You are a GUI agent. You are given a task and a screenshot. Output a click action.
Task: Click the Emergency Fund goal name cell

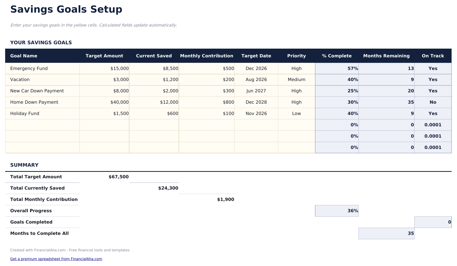[x=29, y=68]
